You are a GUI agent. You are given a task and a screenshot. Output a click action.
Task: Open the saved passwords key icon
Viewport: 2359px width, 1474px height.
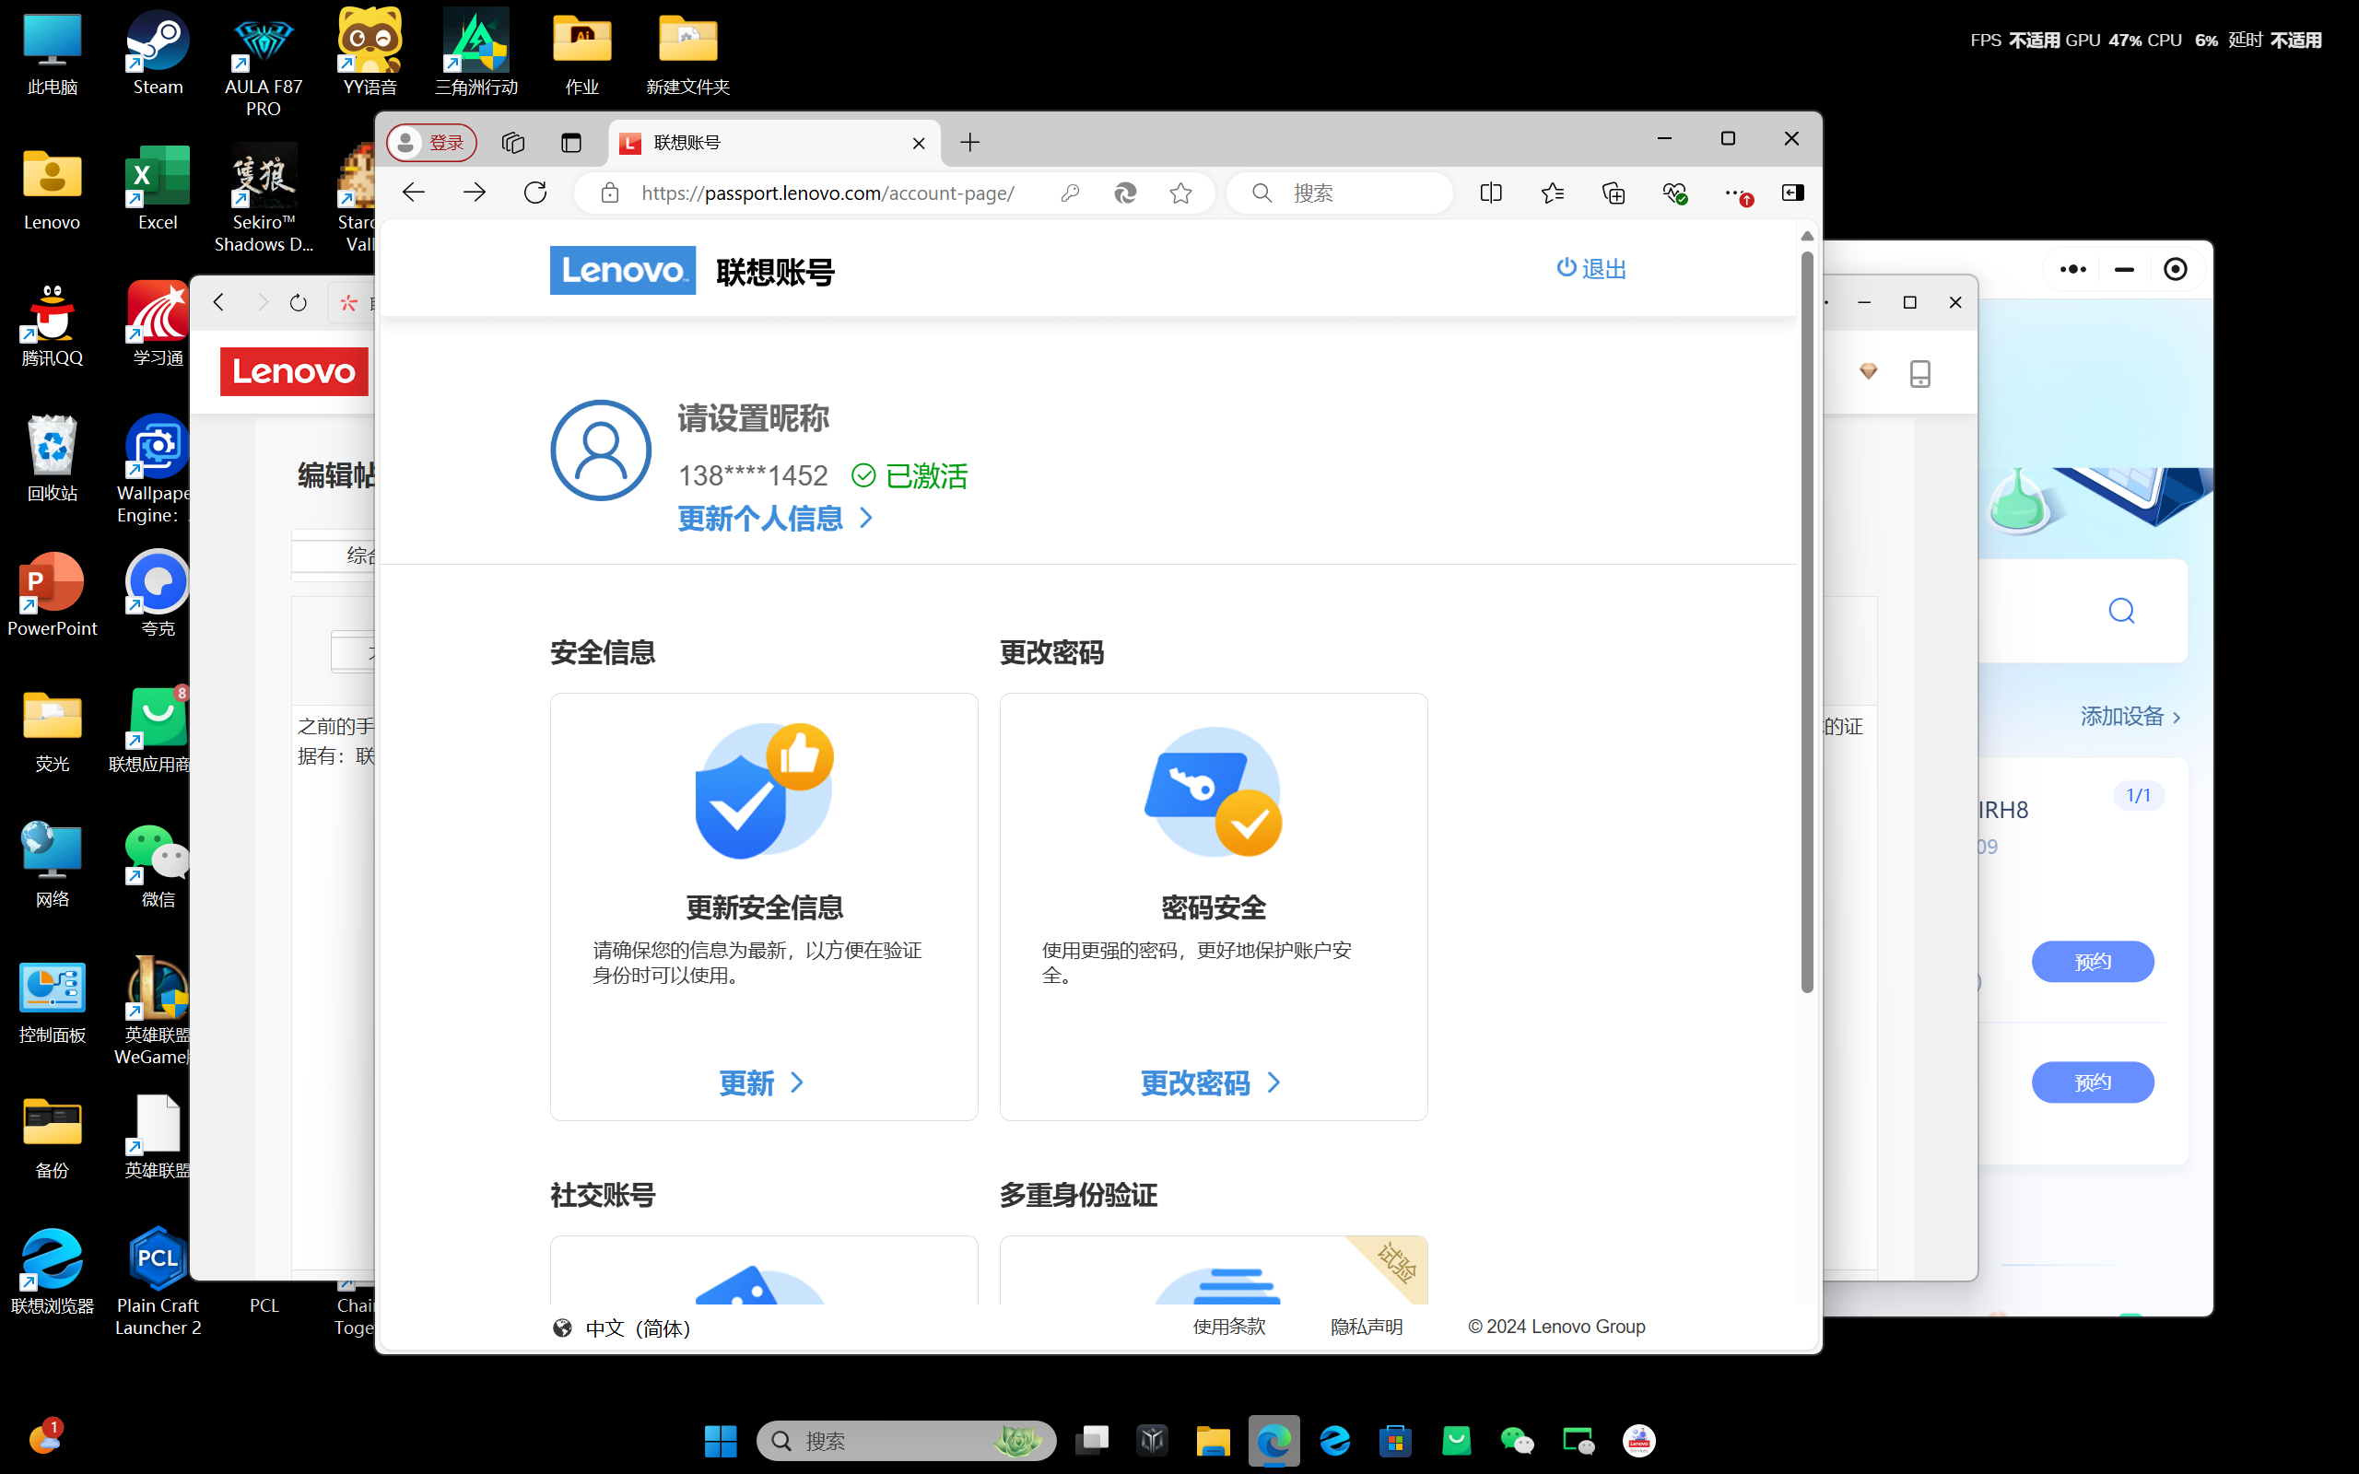coord(1069,193)
